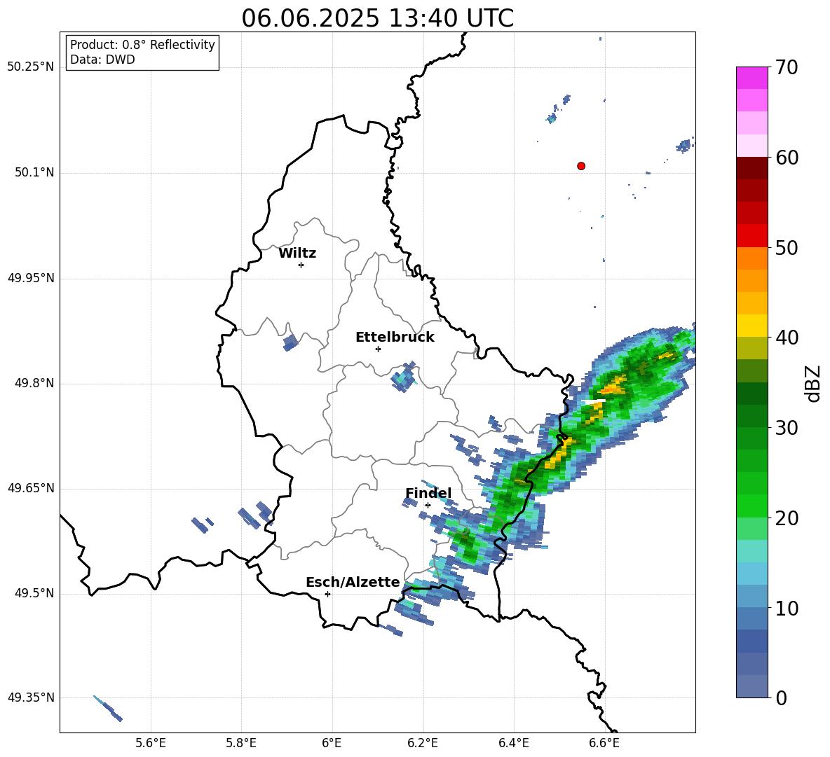Click the 5.8°E longitude label
This screenshot has height=757, width=830.
pyautogui.click(x=241, y=744)
